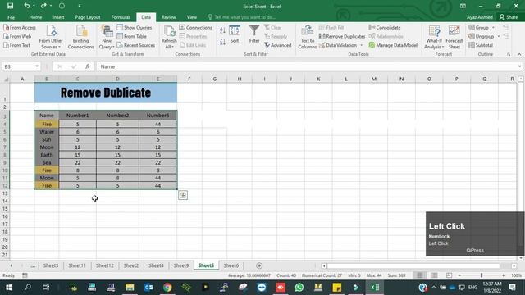525x295 pixels.
Task: Collapse the ribbon with the arrow
Action: coord(519,54)
